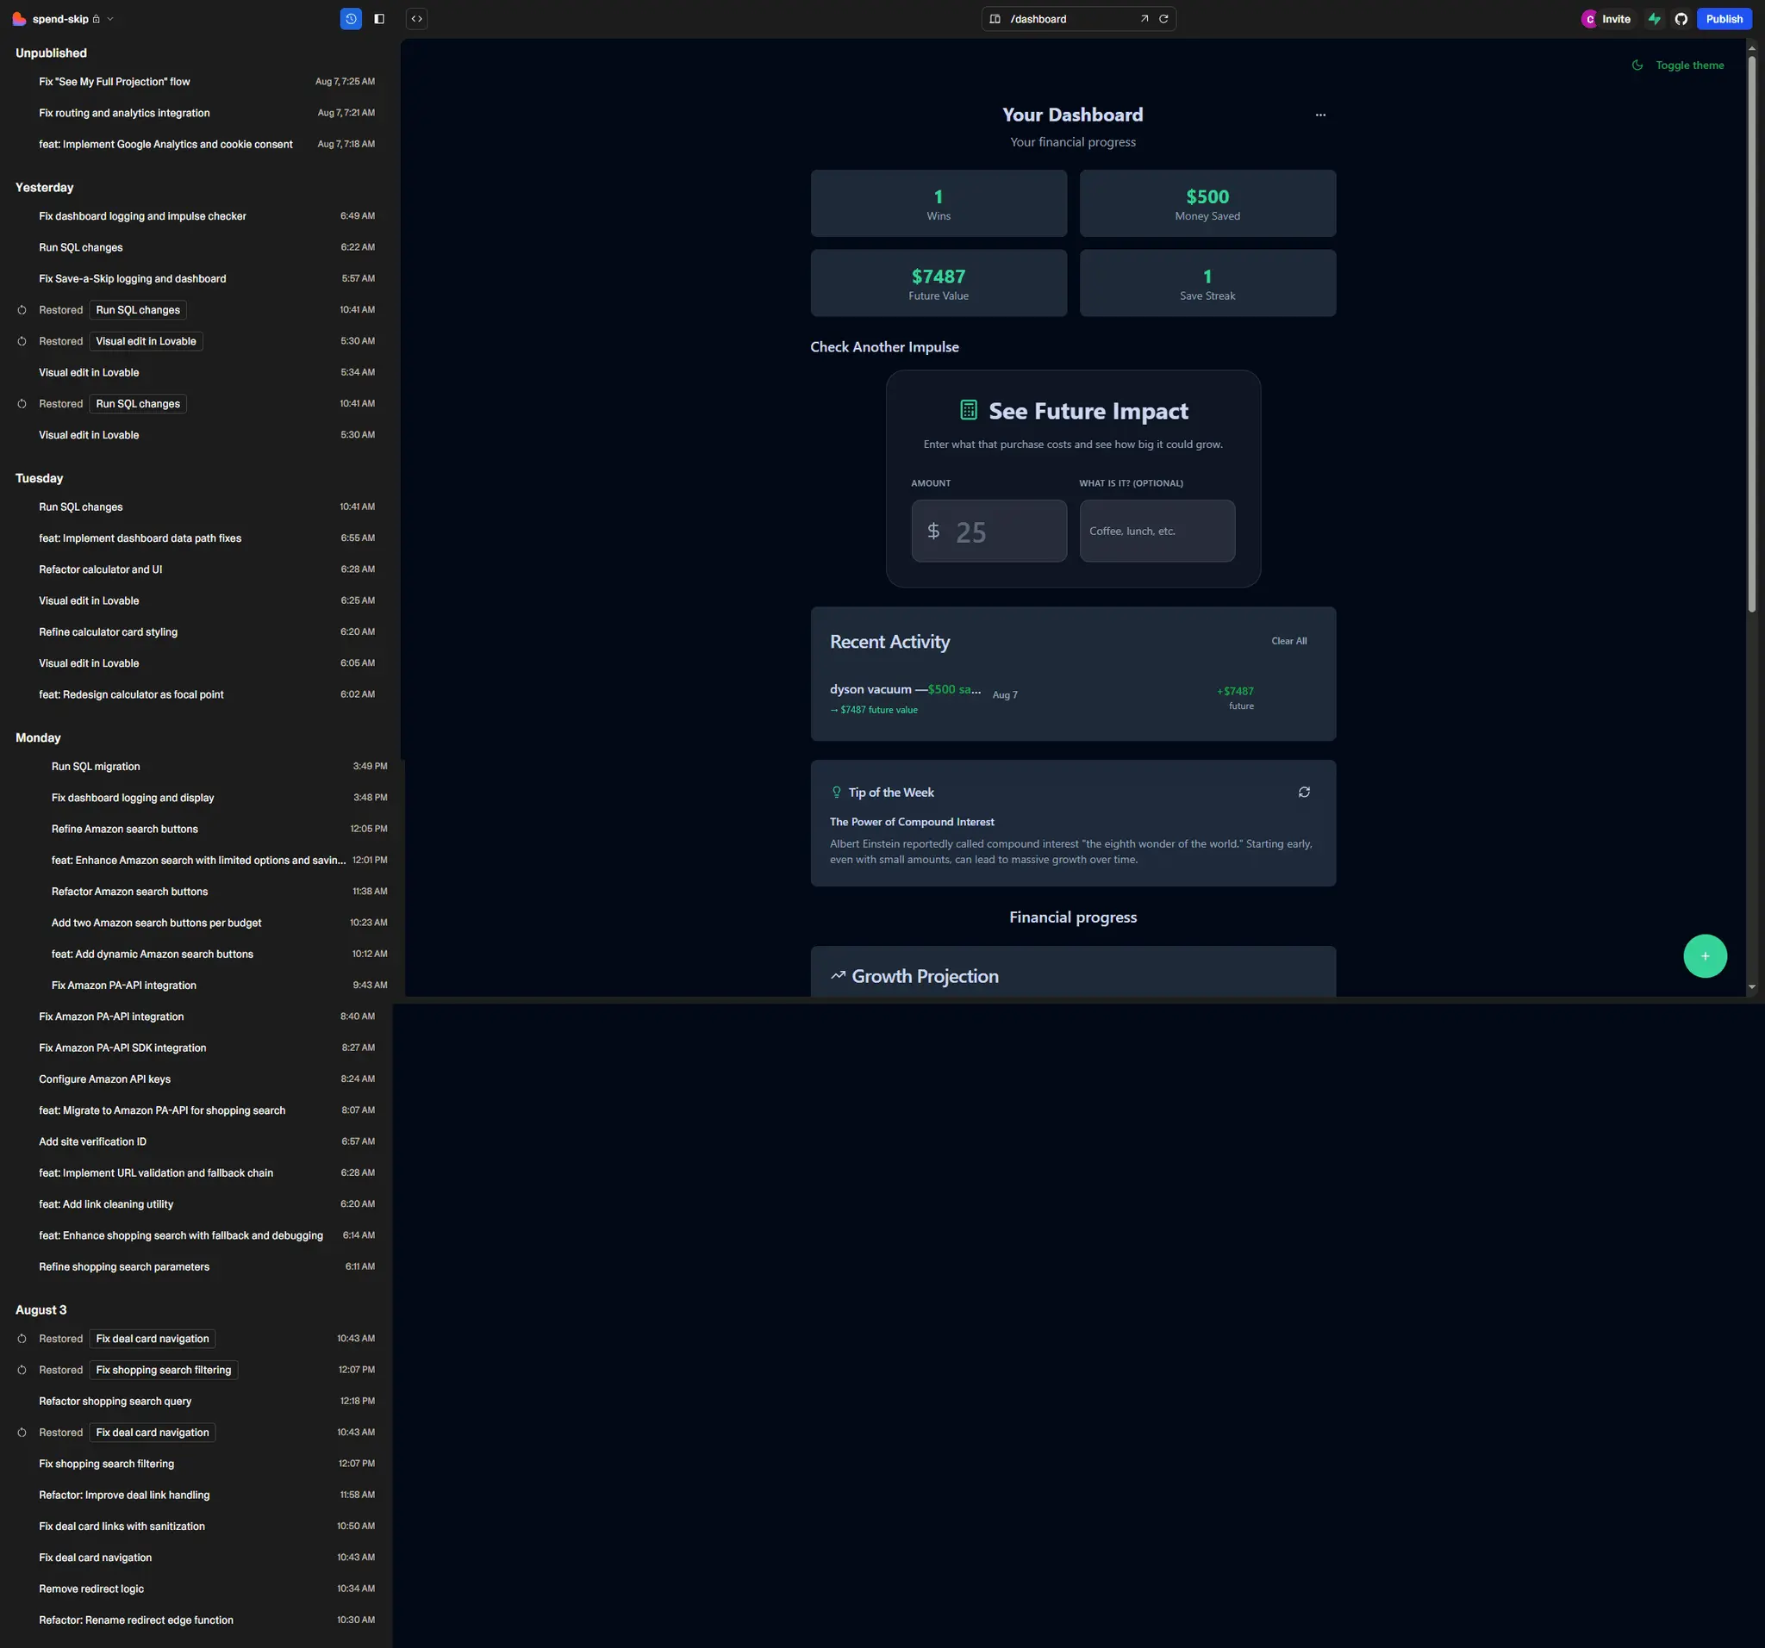Toggle the sidebar panel layout icon

tap(379, 19)
